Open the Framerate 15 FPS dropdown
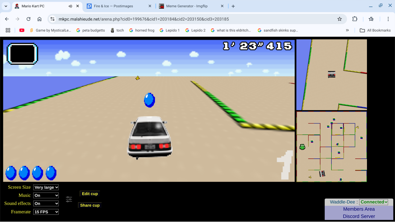 tap(46, 212)
